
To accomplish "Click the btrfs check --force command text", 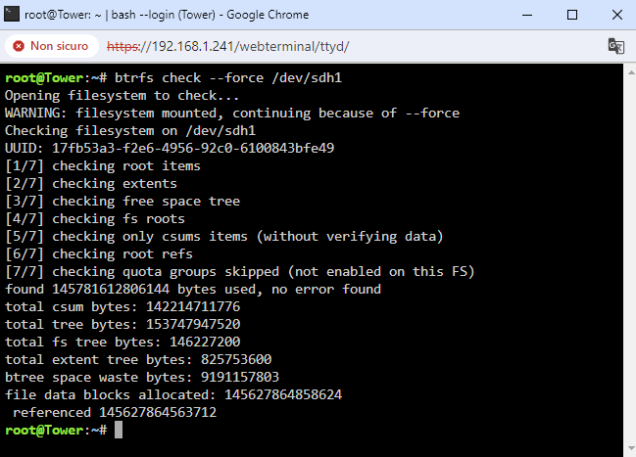I will [228, 77].
